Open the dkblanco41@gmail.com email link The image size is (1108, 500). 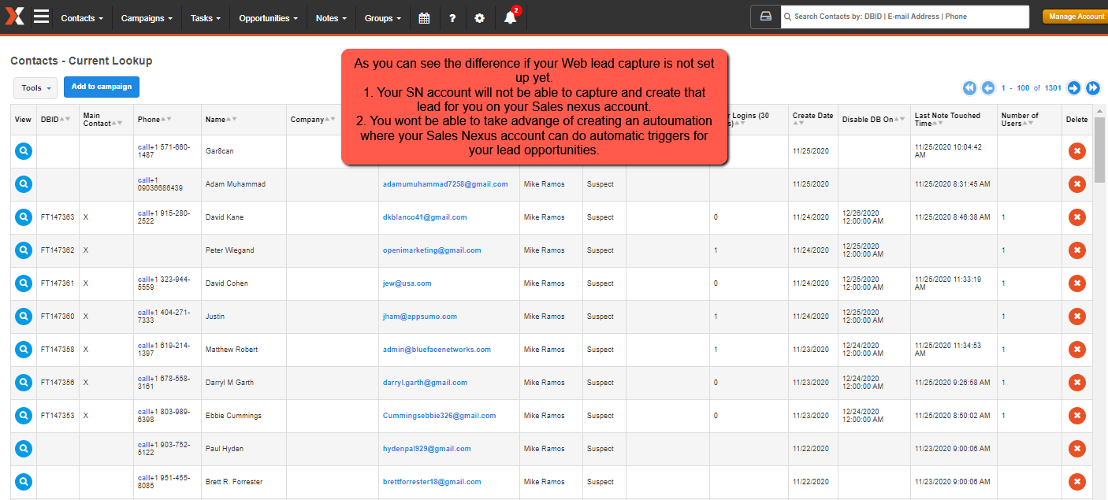[x=425, y=217]
